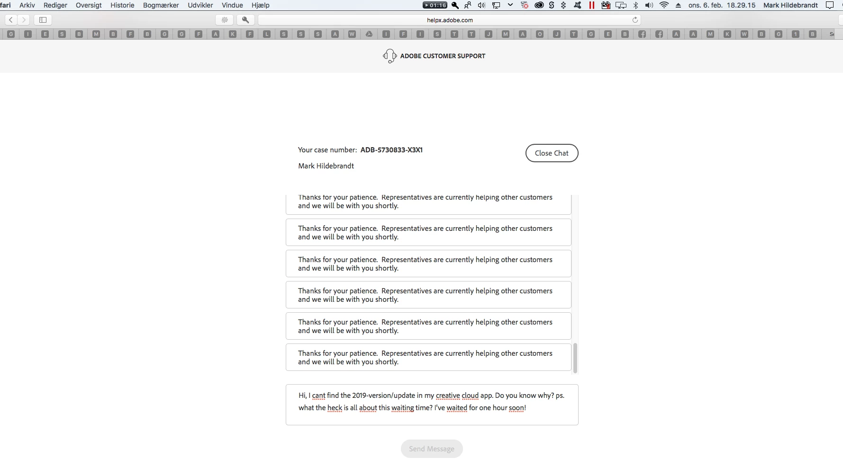This screenshot has height=466, width=843.
Task: Open the Arkiv menu
Action: pyautogui.click(x=27, y=5)
